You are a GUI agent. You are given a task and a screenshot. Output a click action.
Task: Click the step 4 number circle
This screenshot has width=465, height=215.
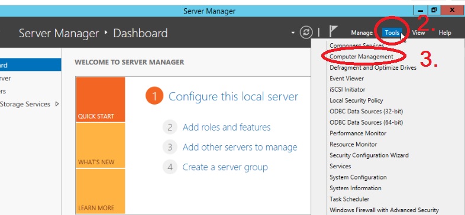tap(170, 167)
